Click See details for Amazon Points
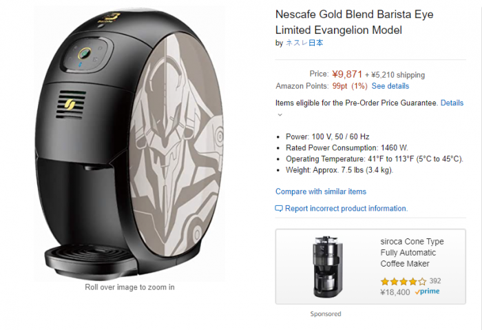This screenshot has height=330, width=482. (x=390, y=86)
